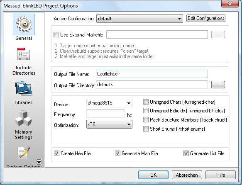Open the Active Configuration dropdown
Image resolution: width=242 pixels, height=185 pixels.
[x=139, y=19]
